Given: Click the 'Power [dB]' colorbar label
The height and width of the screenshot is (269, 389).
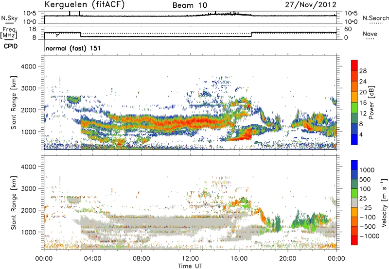Looking at the screenshot, I should (x=371, y=102).
